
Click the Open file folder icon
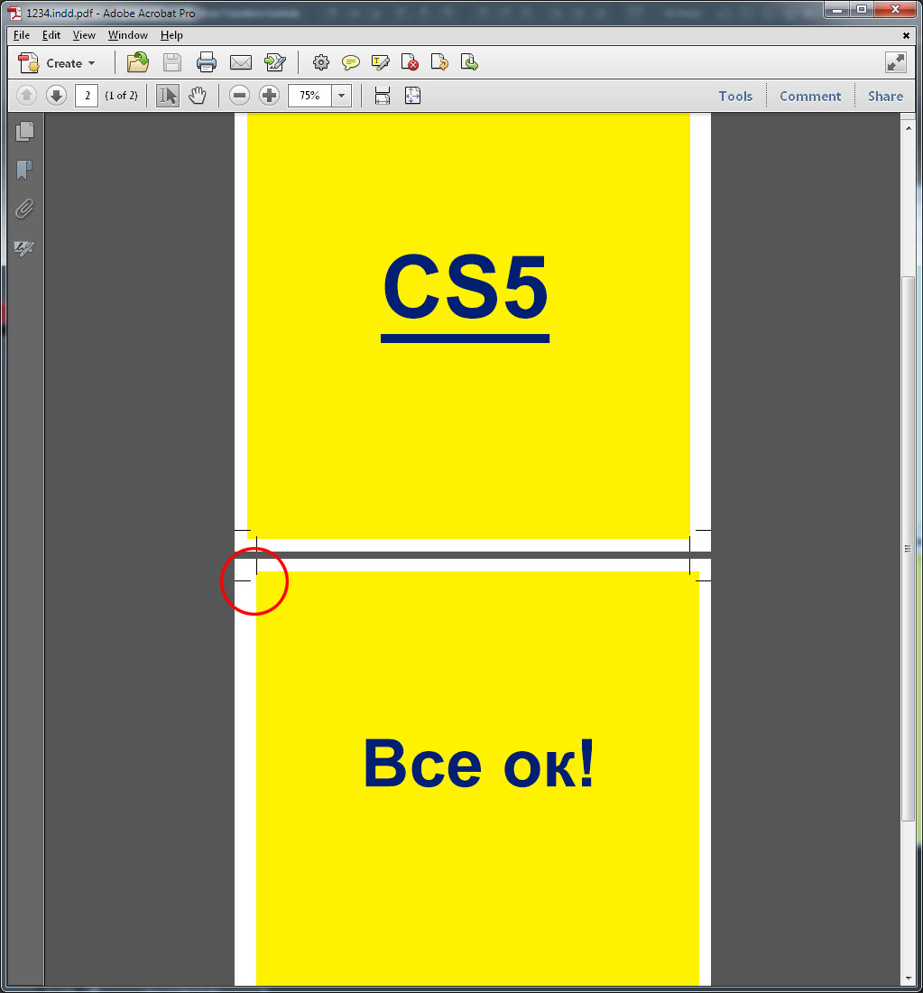click(x=137, y=62)
